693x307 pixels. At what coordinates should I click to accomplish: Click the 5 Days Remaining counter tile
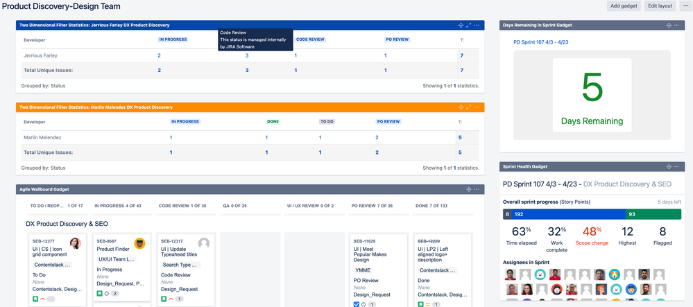click(592, 95)
